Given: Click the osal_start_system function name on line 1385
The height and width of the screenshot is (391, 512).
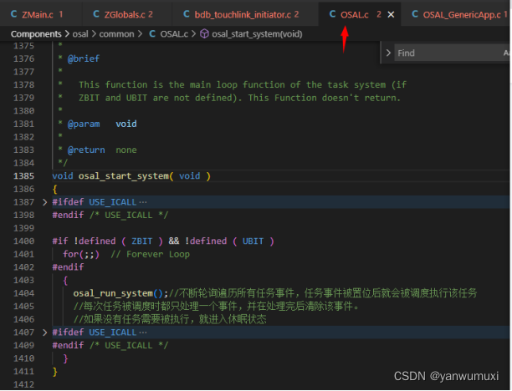Looking at the screenshot, I should (124, 176).
